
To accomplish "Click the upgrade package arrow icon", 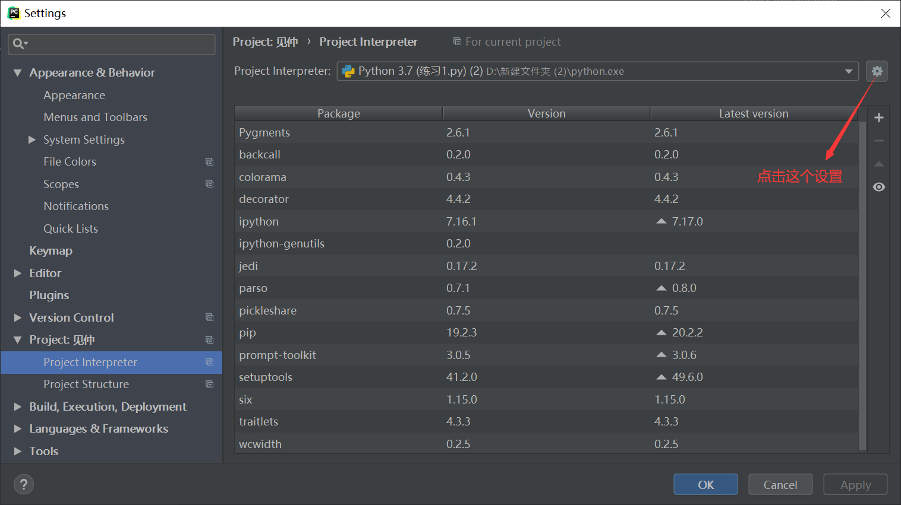I will pos(879,164).
